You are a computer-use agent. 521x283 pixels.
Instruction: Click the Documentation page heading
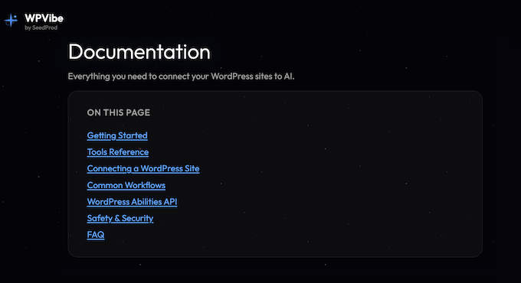[x=139, y=52]
